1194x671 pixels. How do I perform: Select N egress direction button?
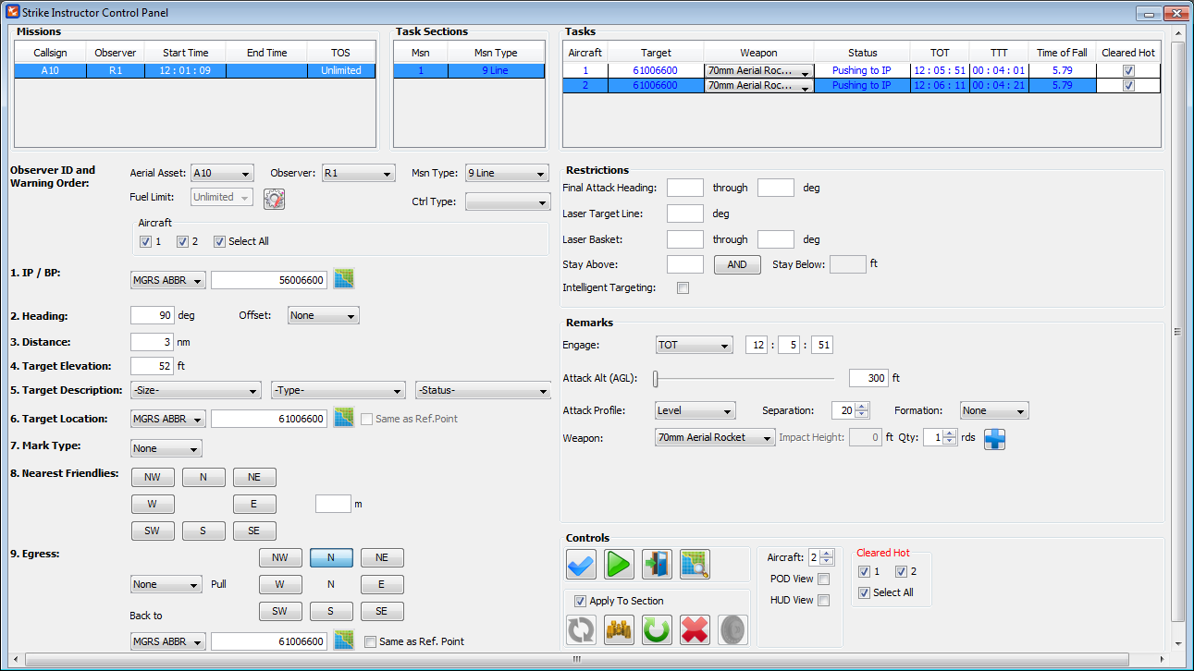coord(331,558)
